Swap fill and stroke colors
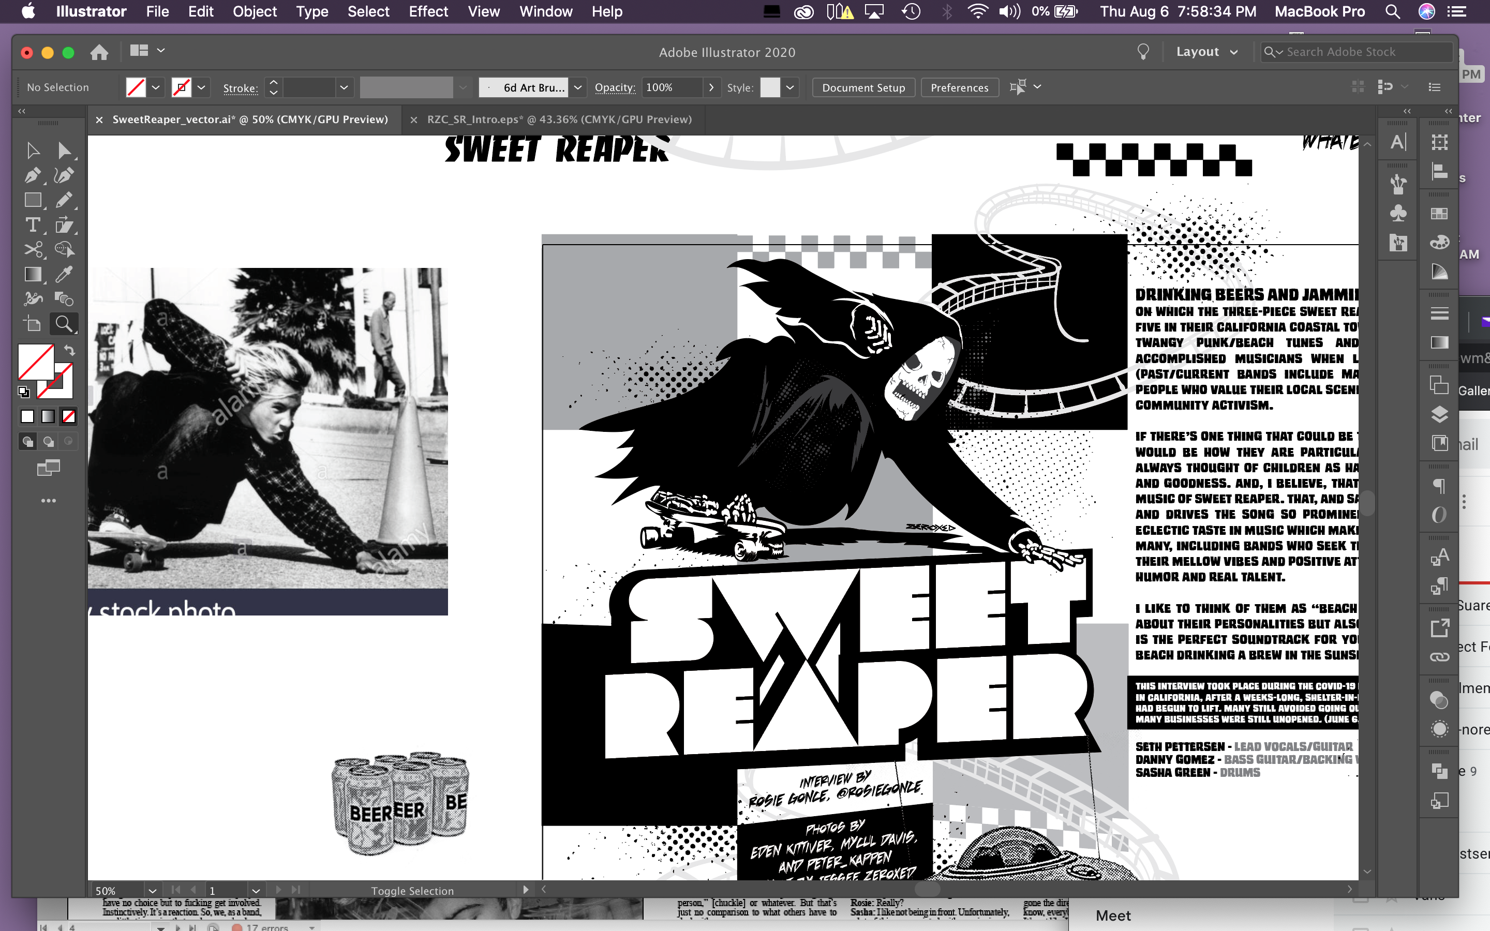This screenshot has width=1490, height=931. 69,350
